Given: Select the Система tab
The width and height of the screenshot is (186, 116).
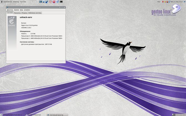Looking at the screenshot, I should click(10, 13).
